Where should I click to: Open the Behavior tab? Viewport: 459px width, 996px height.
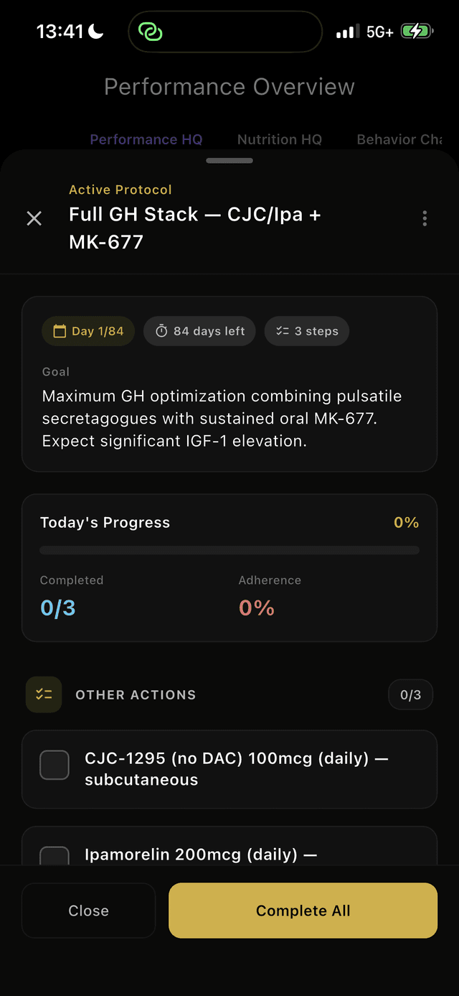pyautogui.click(x=399, y=139)
